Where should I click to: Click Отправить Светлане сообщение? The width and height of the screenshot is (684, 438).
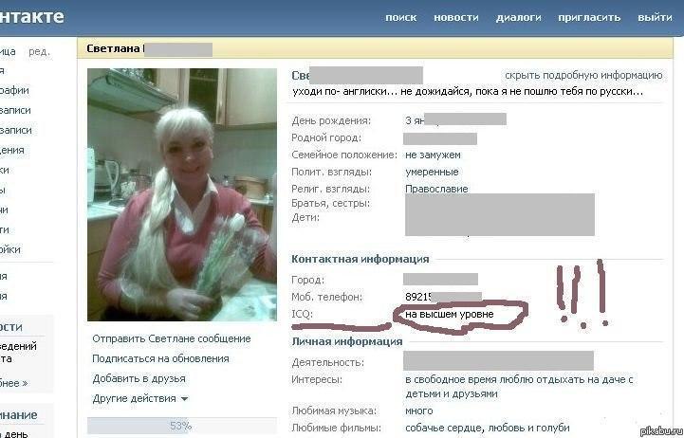[171, 338]
